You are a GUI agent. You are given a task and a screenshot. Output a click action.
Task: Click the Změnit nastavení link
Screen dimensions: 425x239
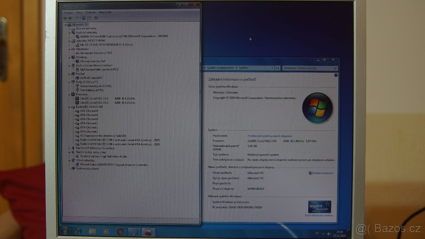pos(322,173)
